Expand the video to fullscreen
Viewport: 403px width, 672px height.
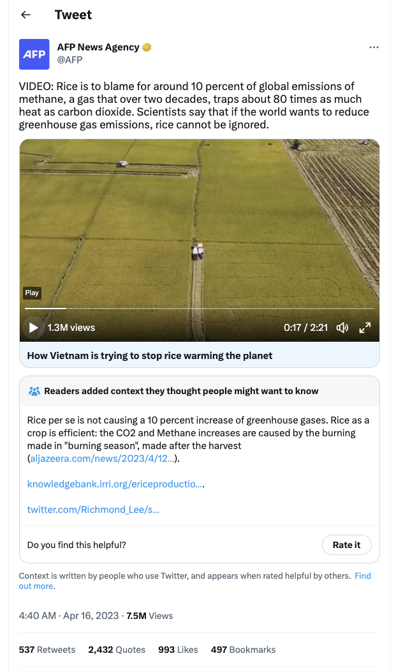click(365, 328)
